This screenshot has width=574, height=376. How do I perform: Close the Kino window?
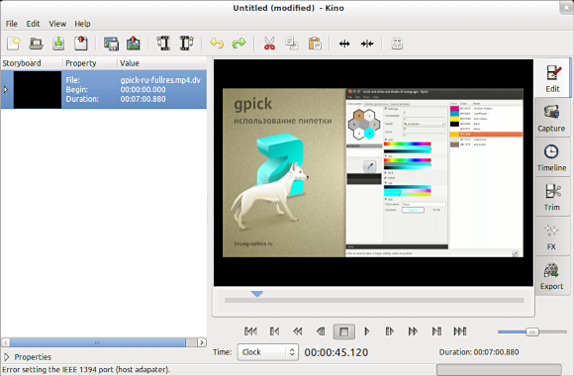point(566,7)
